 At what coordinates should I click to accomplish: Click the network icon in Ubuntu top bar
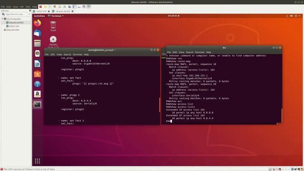[x=287, y=16]
